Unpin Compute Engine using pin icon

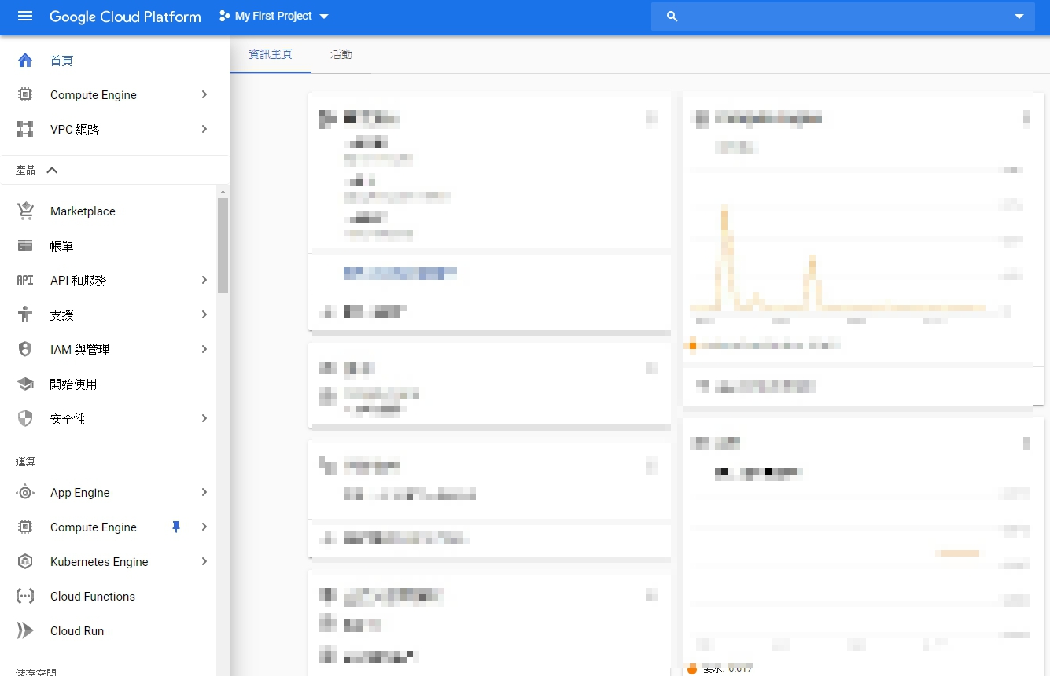pos(176,527)
